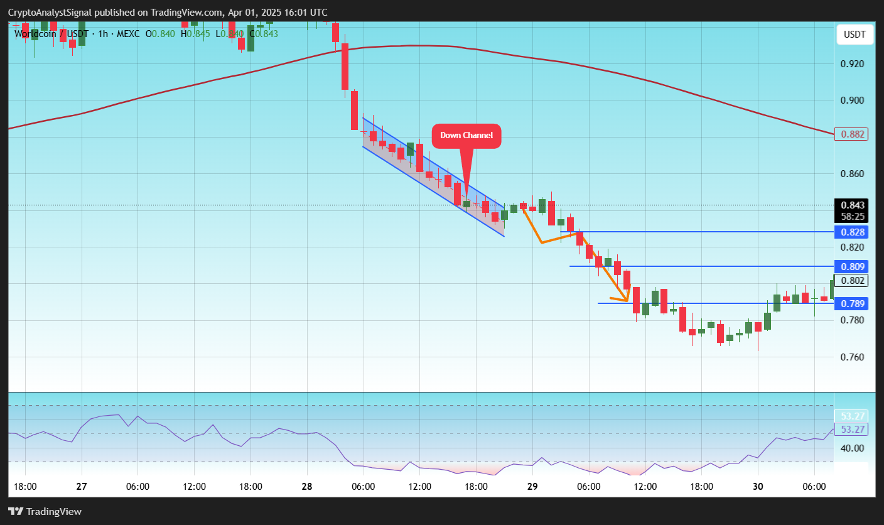Click the date label 29 on time axis
This screenshot has height=525, width=884.
point(532,487)
